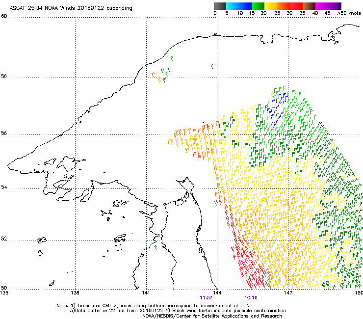This screenshot has width=363, height=319.
Task: Click the latitude label 54
Action: 4,187
